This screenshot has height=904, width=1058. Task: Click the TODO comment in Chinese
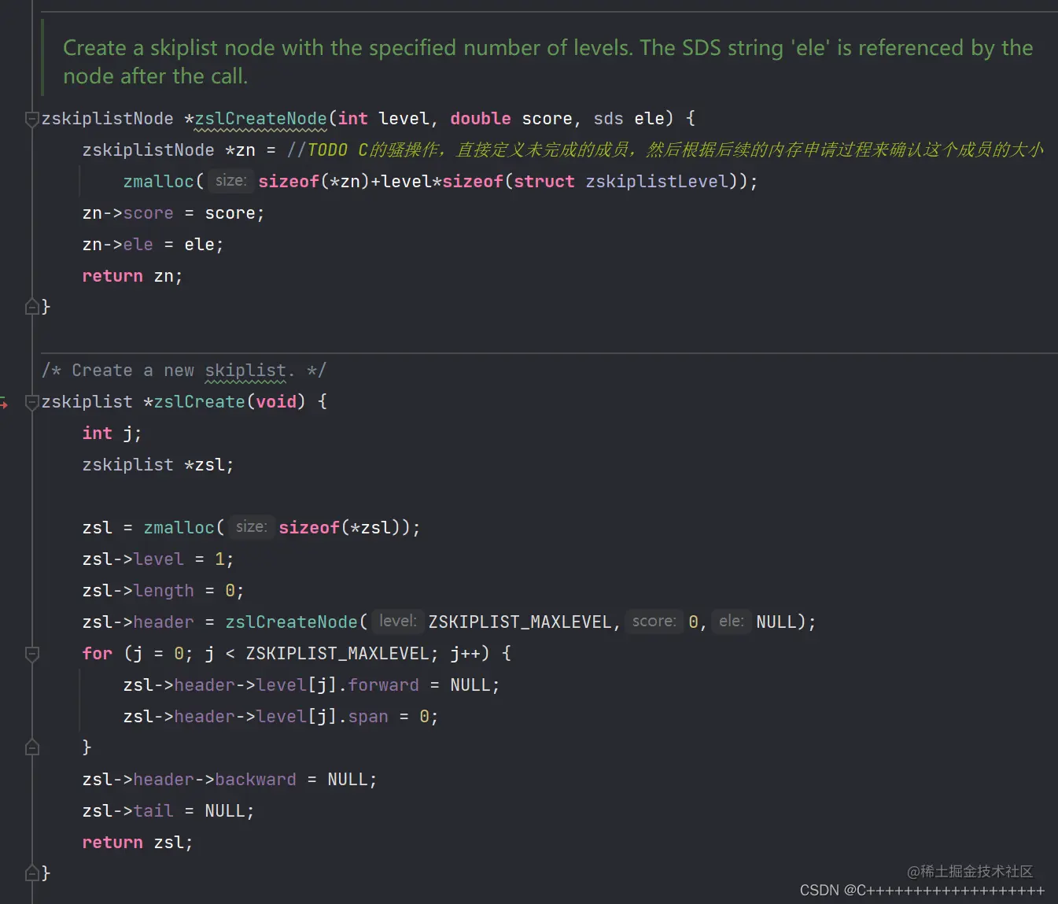[x=665, y=150]
